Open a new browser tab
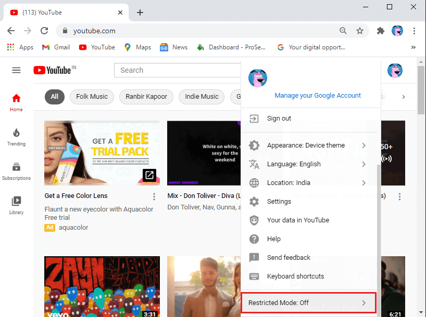The width and height of the screenshot is (426, 317). pos(140,12)
